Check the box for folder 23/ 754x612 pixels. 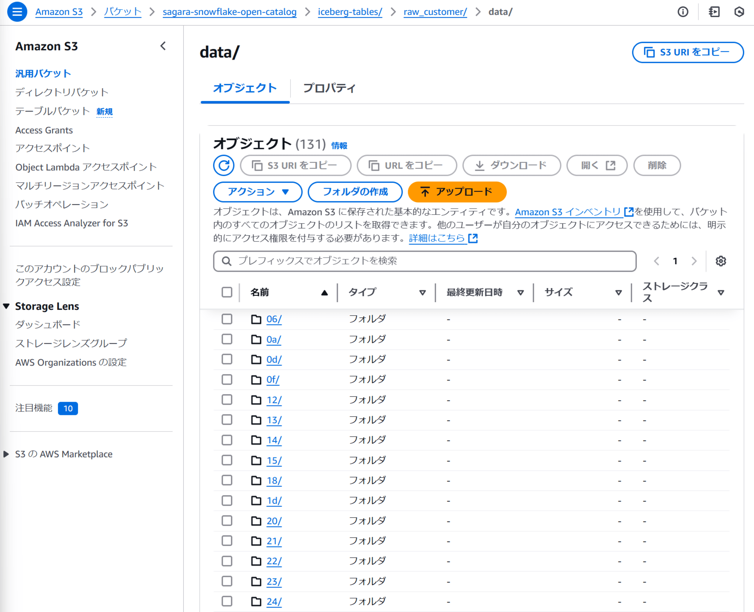pos(227,581)
